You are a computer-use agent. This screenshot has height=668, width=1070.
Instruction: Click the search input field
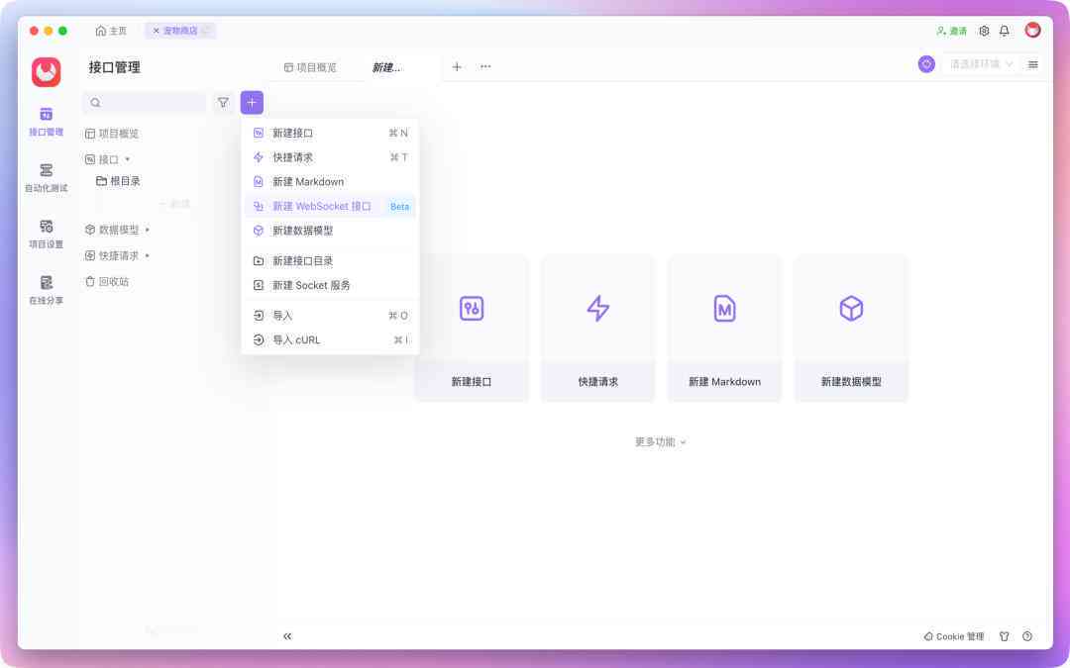tap(145, 102)
